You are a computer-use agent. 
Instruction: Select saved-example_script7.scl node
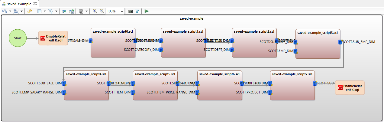click(x=292, y=86)
